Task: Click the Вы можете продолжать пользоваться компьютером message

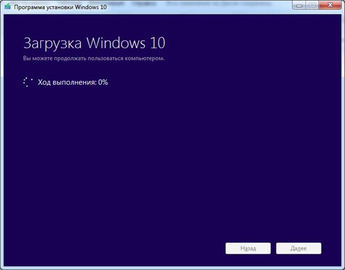Action: [x=94, y=58]
